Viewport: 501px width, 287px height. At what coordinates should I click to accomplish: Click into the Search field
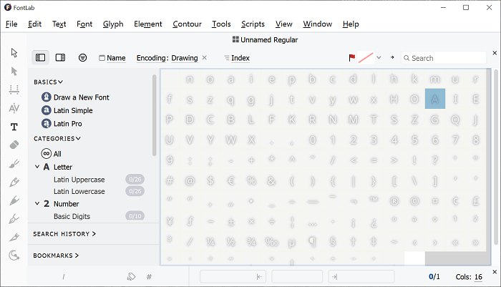click(444, 58)
